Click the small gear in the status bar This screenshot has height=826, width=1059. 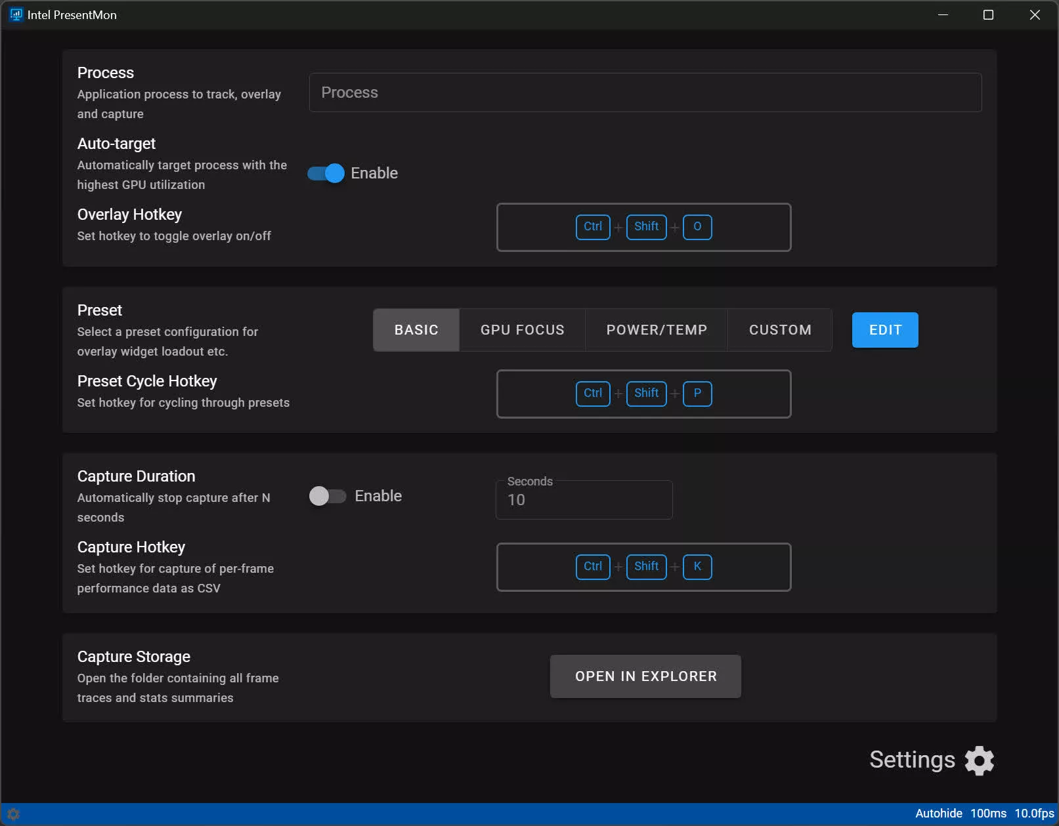13,814
